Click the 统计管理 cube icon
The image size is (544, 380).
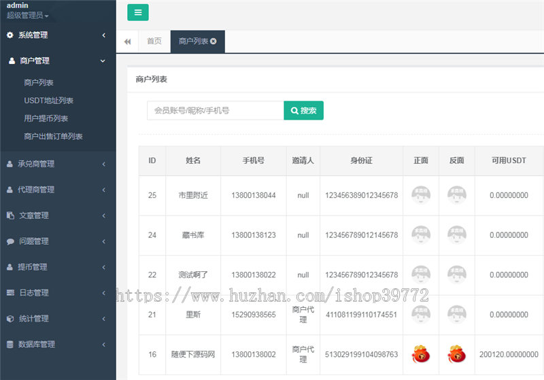10,318
